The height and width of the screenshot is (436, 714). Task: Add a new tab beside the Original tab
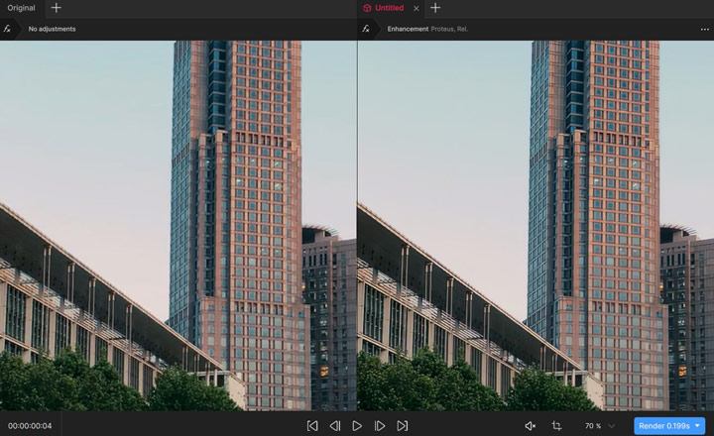56,8
